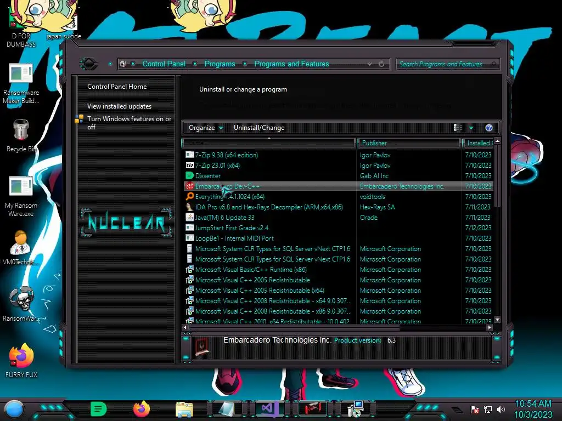Go to Control Panel breadcrumb

[164, 64]
